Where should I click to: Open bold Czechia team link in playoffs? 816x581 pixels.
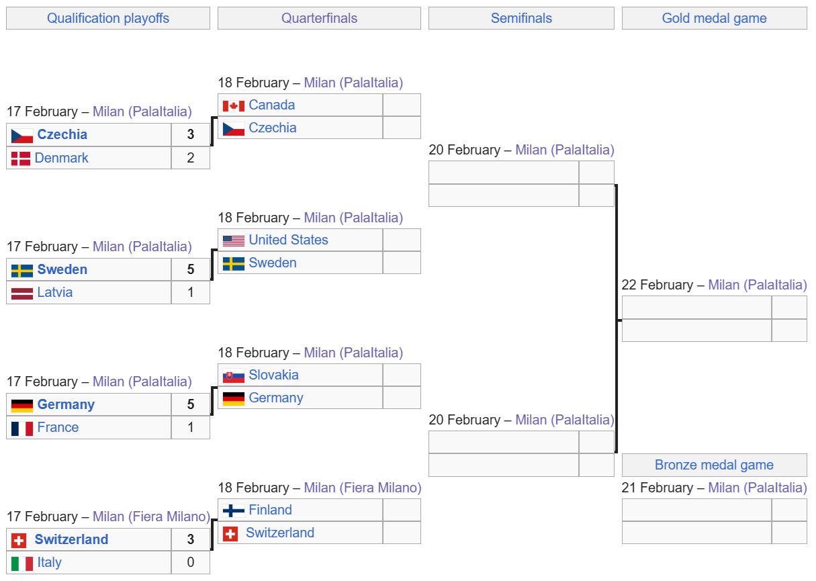pos(62,134)
